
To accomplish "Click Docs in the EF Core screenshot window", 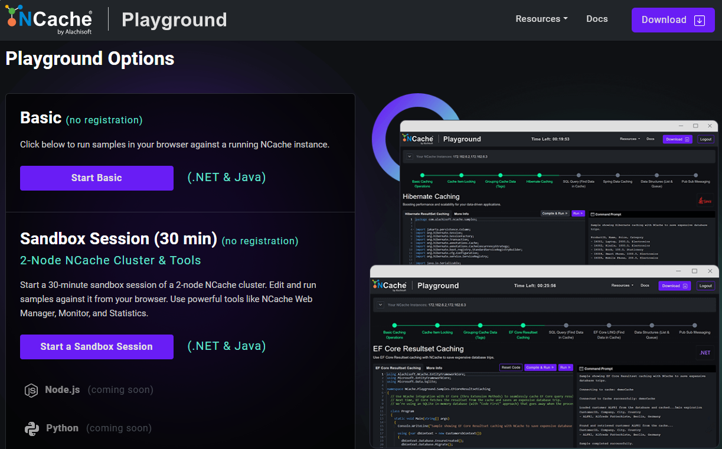I will (x=645, y=286).
